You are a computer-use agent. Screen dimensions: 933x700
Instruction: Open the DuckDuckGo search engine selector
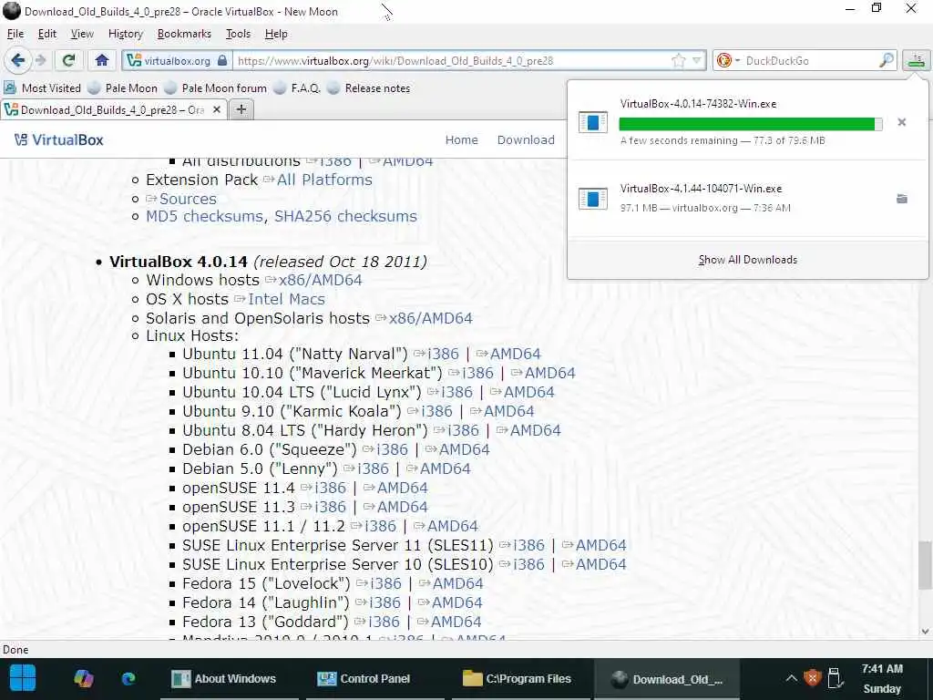click(x=728, y=61)
